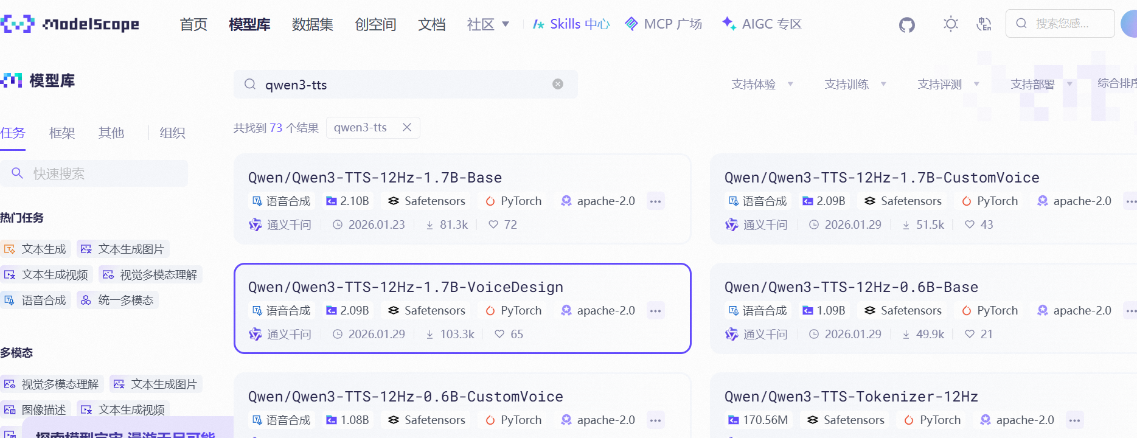The height and width of the screenshot is (438, 1137).
Task: Open 文档 in top navigation
Action: pyautogui.click(x=432, y=24)
